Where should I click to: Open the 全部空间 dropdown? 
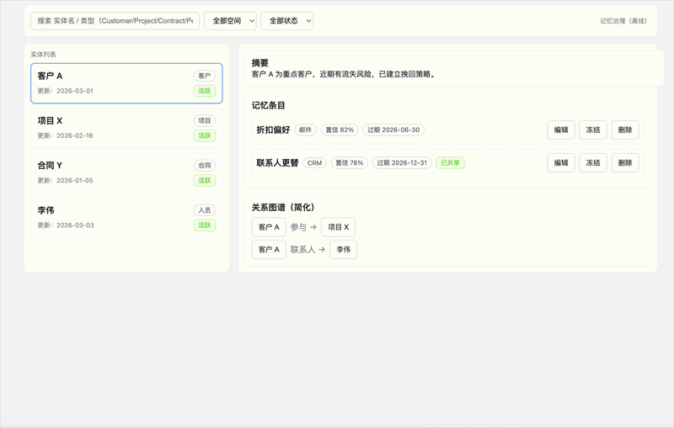[x=230, y=21]
